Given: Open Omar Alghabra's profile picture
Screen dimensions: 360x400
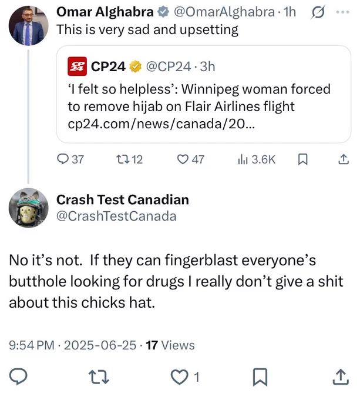Looking at the screenshot, I should pos(29,26).
